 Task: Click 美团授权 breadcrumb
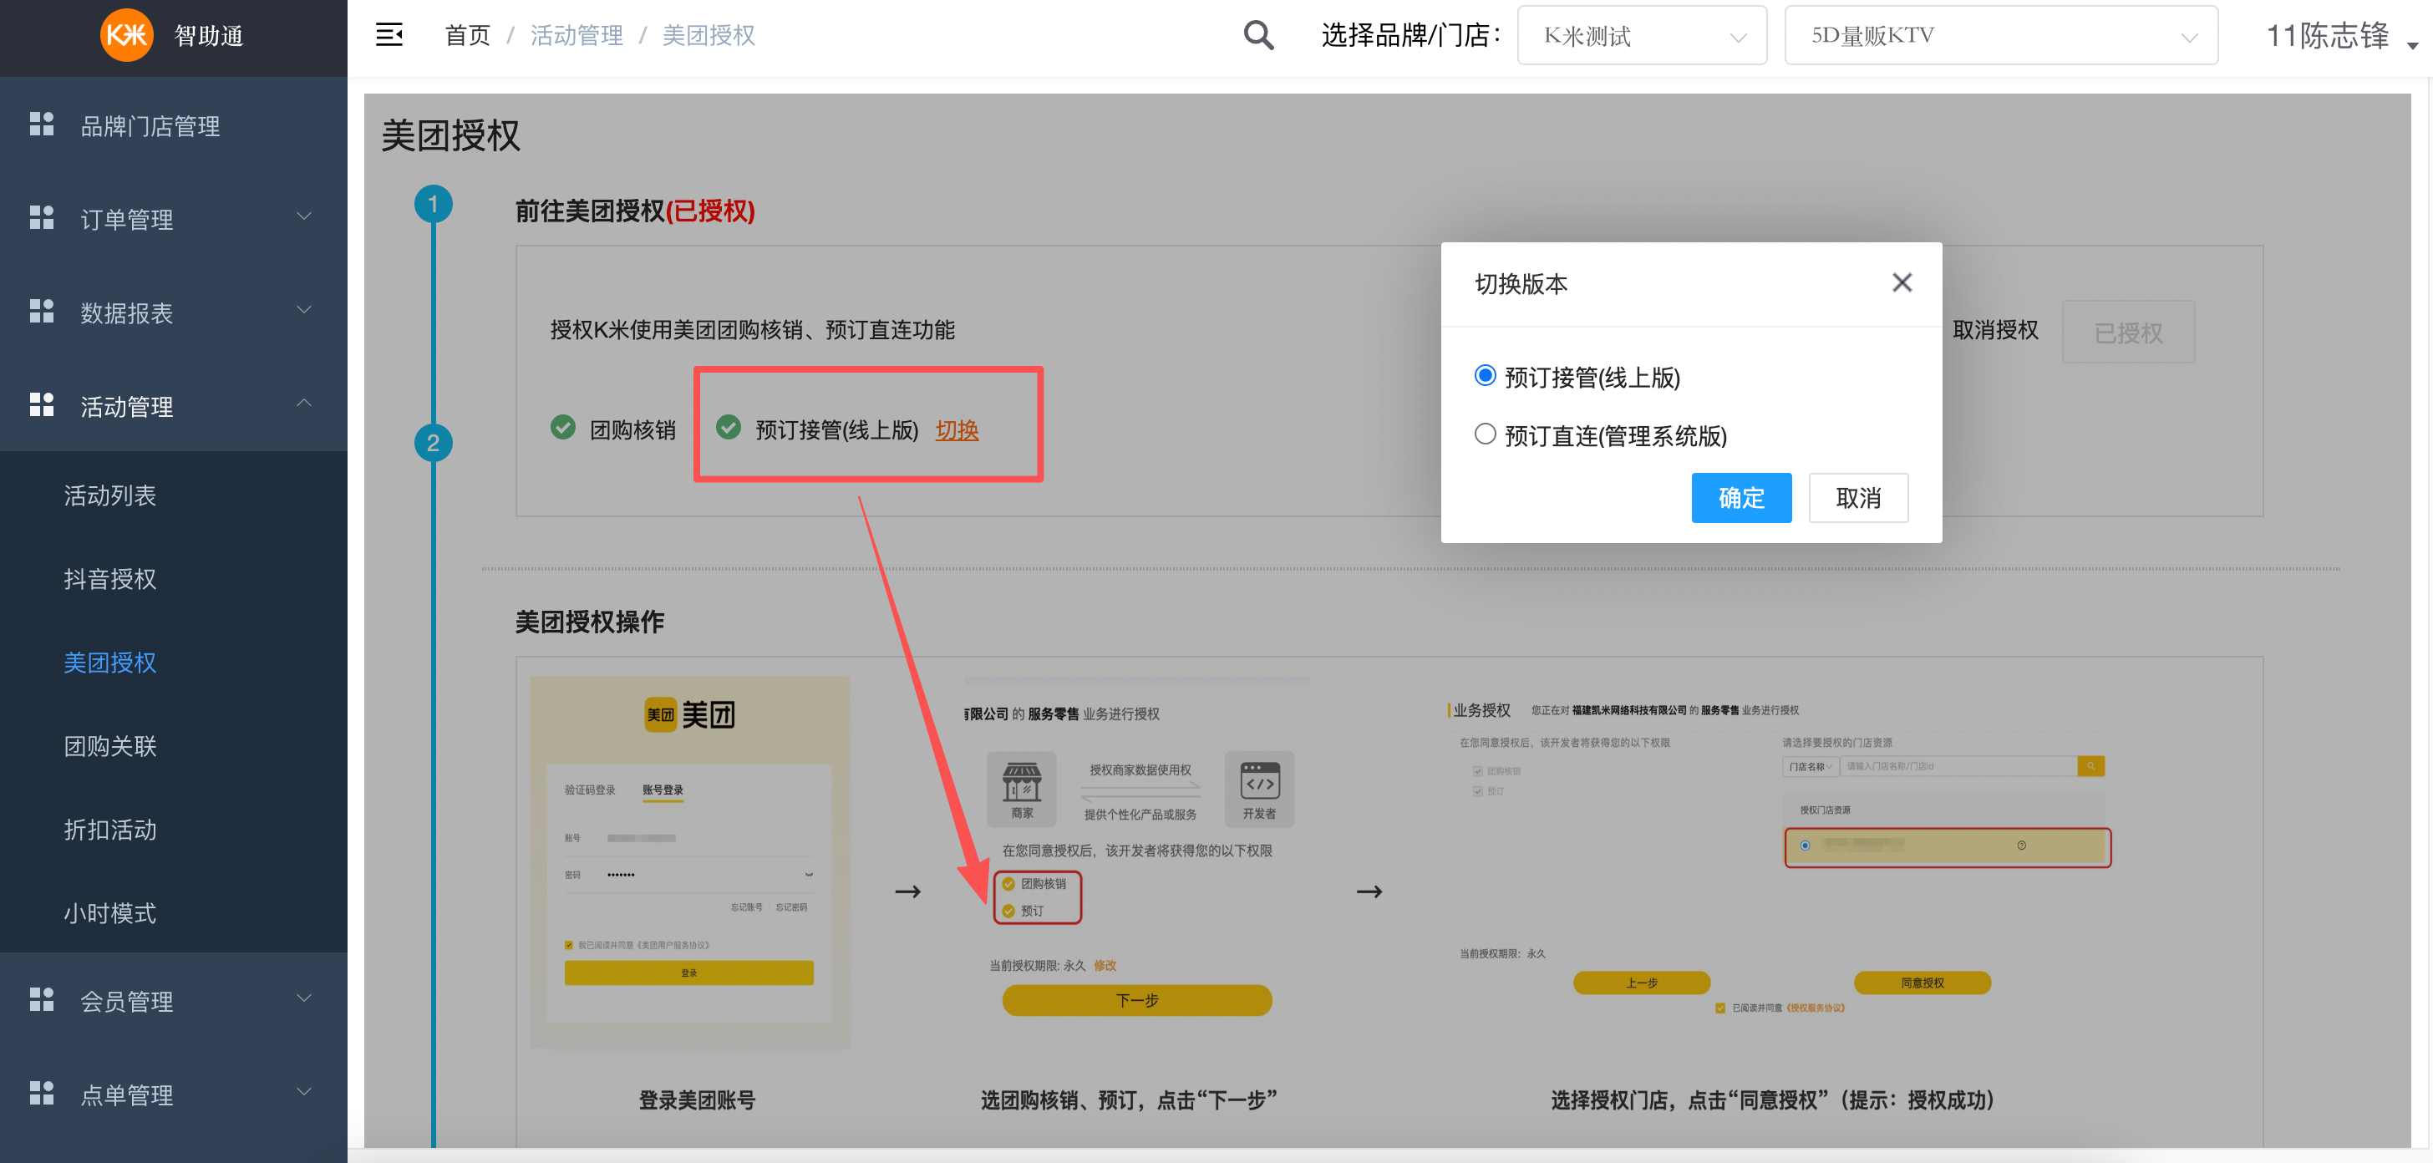pyautogui.click(x=709, y=35)
